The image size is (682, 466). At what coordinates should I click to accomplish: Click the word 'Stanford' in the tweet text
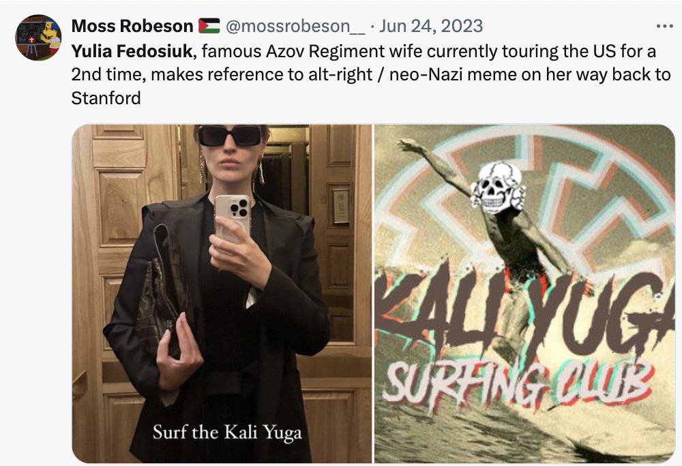(106, 98)
